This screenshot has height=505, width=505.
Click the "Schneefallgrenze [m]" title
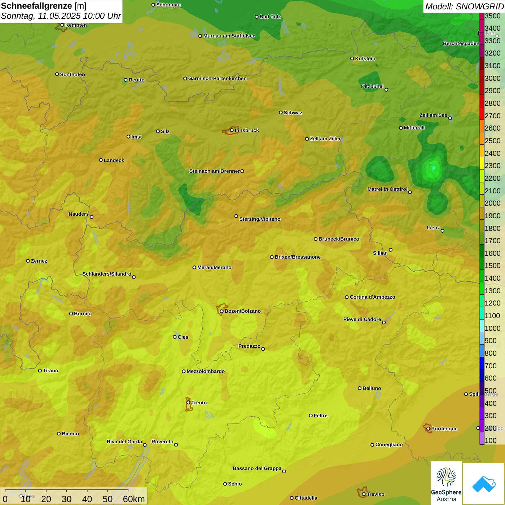click(44, 6)
